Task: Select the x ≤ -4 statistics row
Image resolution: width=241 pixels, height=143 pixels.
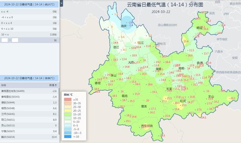Action: tap(29, 12)
